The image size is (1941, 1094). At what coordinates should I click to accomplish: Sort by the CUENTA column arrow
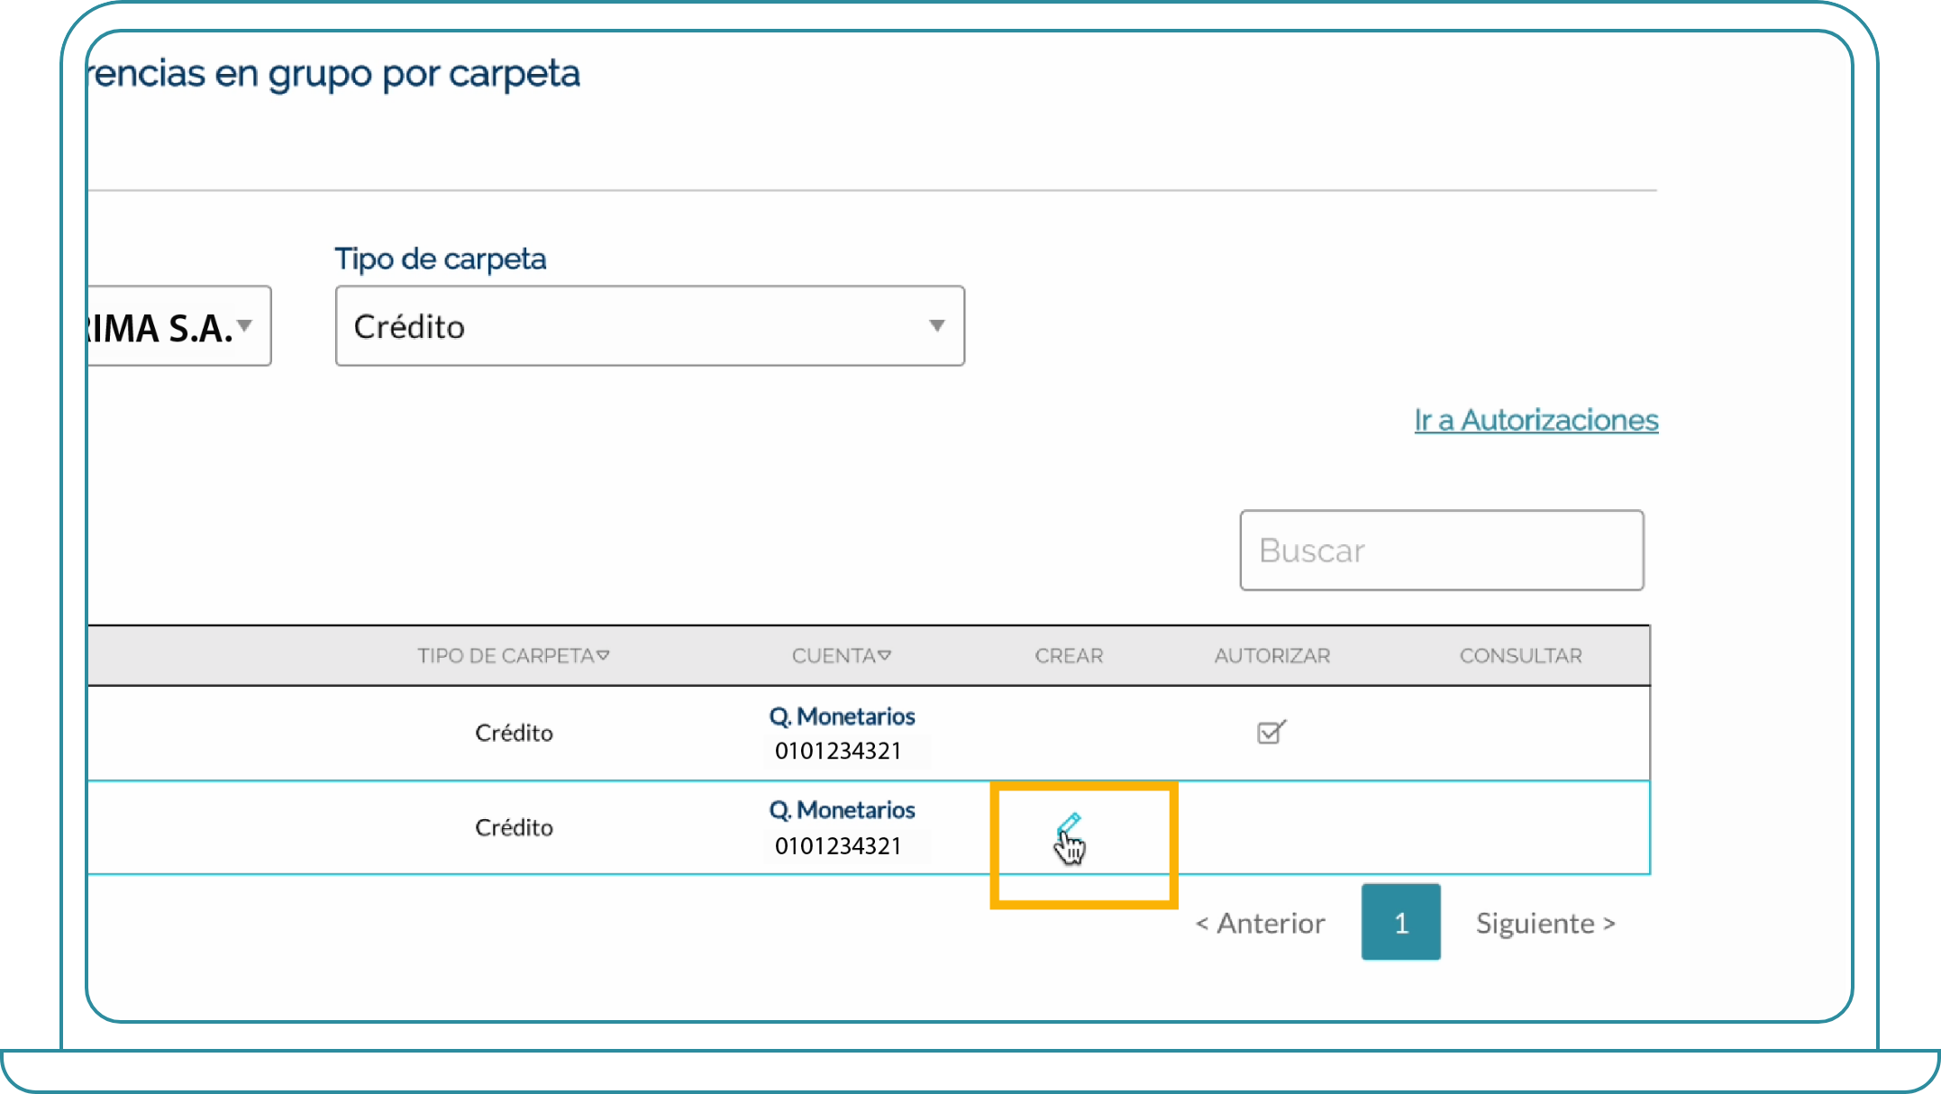click(x=885, y=655)
